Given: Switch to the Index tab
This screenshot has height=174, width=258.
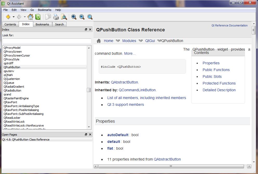Looking at the screenshot, I should click(x=26, y=24).
